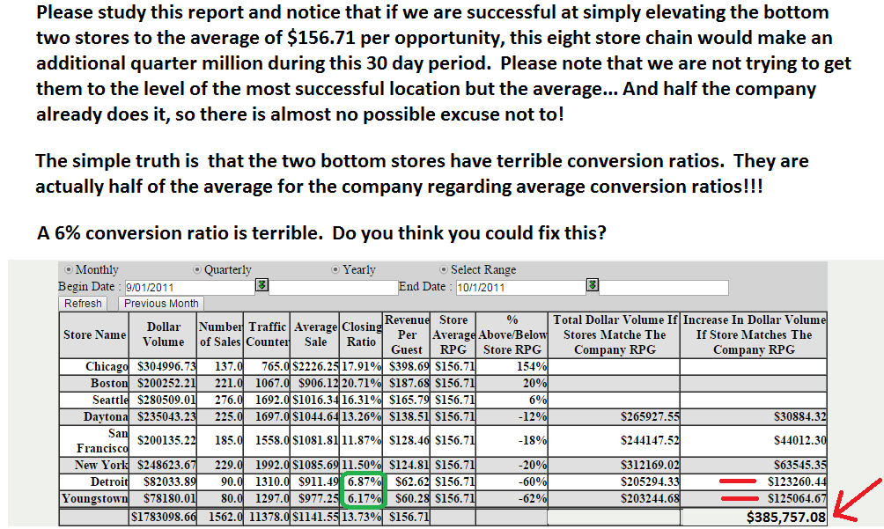Click the Daytona store name cell
The image size is (884, 529).
click(94, 417)
